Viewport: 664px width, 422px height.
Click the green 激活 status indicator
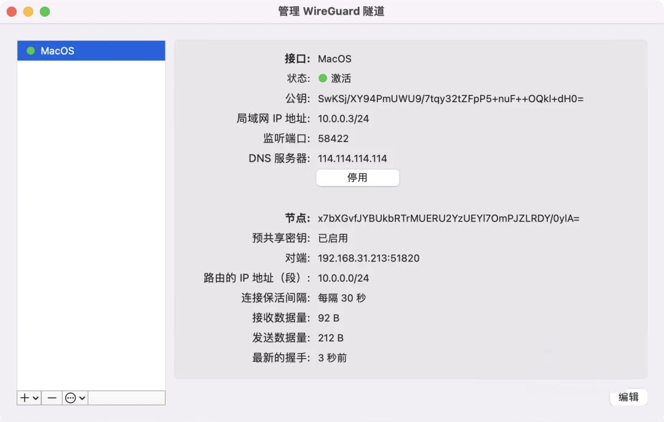(323, 78)
